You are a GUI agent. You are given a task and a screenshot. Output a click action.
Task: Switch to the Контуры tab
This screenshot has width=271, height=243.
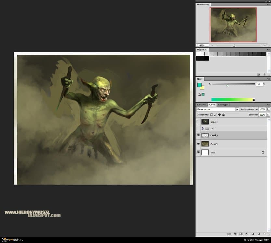tap(223, 105)
